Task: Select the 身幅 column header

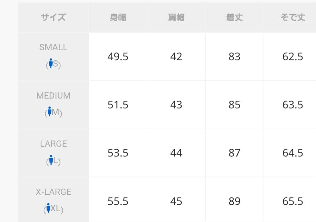Action: click(x=118, y=17)
